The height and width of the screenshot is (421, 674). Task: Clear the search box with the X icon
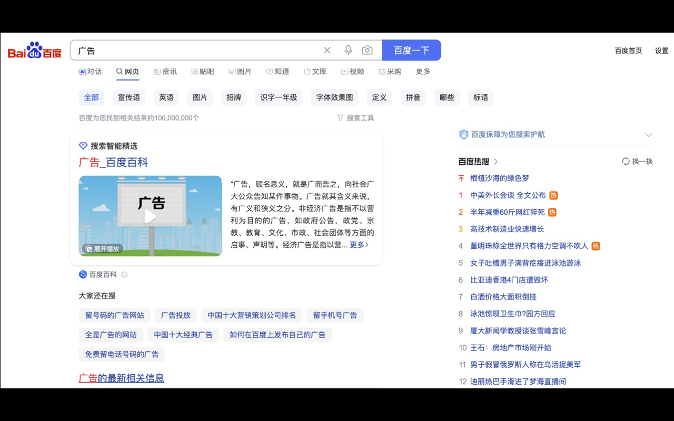click(x=326, y=49)
